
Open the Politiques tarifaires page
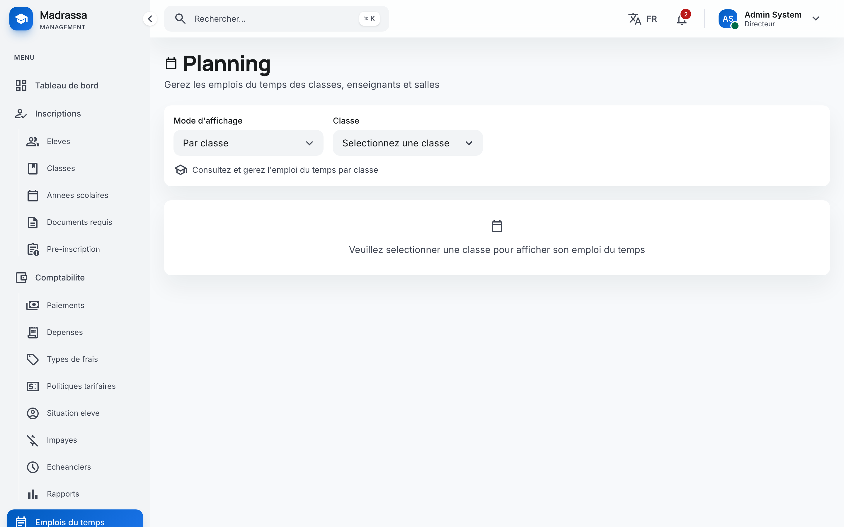(81, 386)
